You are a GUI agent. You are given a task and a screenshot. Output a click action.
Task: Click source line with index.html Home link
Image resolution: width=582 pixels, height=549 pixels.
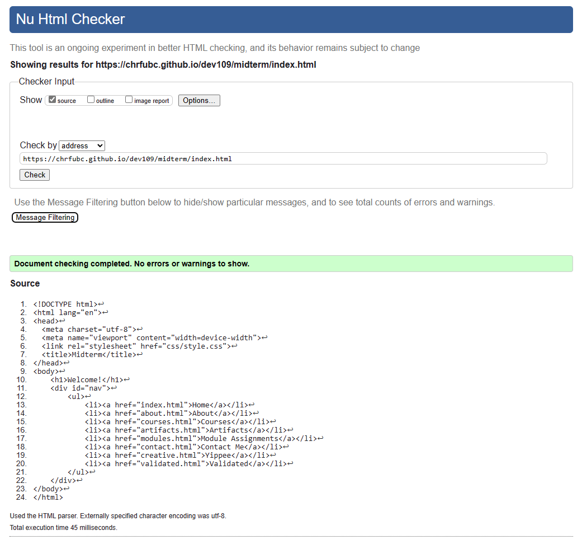click(169, 405)
